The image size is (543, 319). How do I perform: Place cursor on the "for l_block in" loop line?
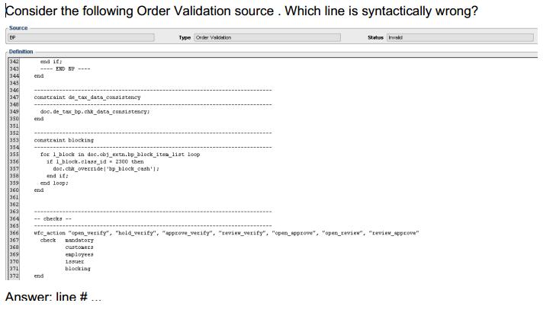[120, 155]
